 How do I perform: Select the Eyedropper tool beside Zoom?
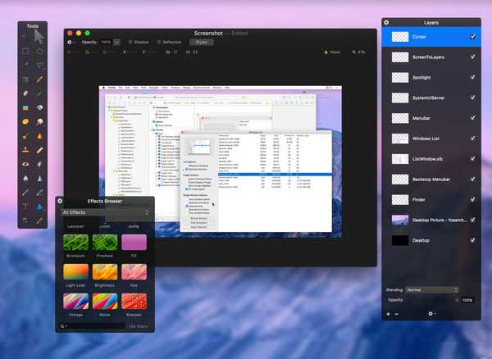tap(39, 220)
